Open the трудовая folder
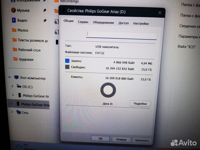The image size is (200, 150). click(16, 59)
